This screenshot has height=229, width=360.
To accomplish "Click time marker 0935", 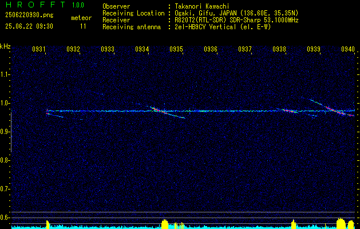I will click(176, 49).
